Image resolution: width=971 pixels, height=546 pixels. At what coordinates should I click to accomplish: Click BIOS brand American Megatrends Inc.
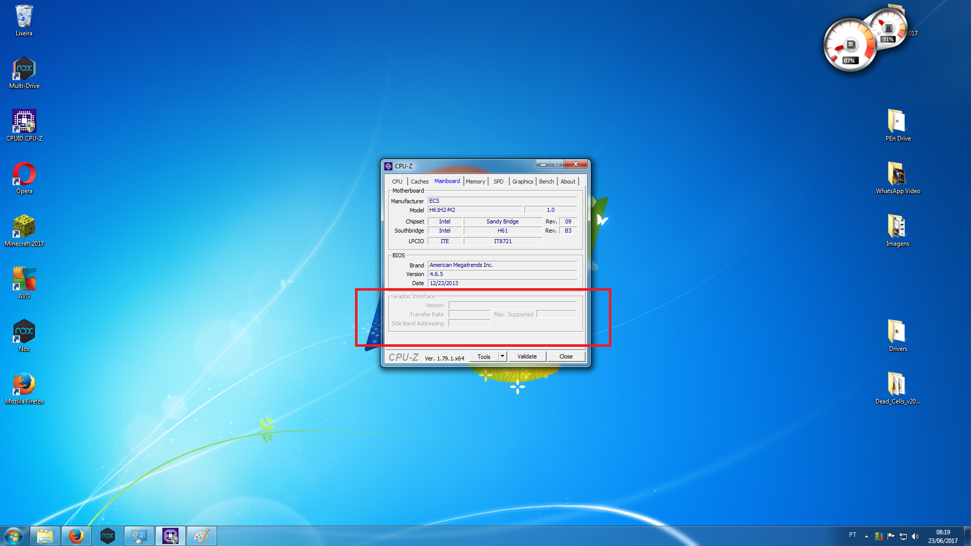(502, 265)
